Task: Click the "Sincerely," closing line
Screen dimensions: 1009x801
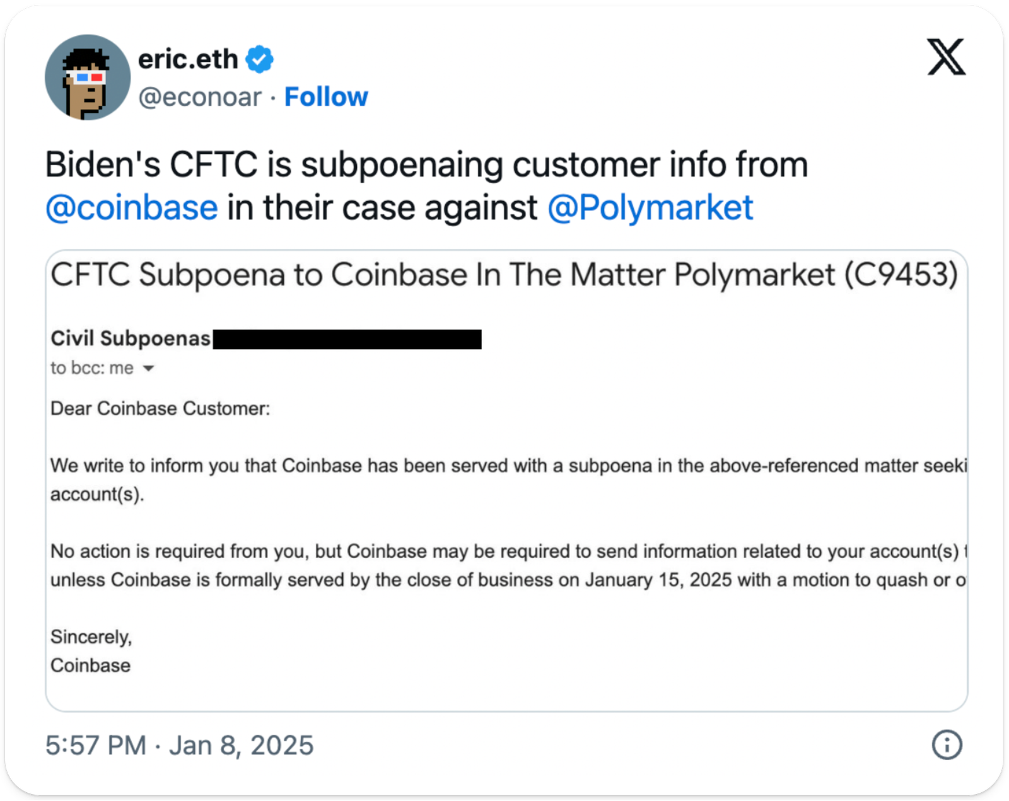Action: click(91, 637)
